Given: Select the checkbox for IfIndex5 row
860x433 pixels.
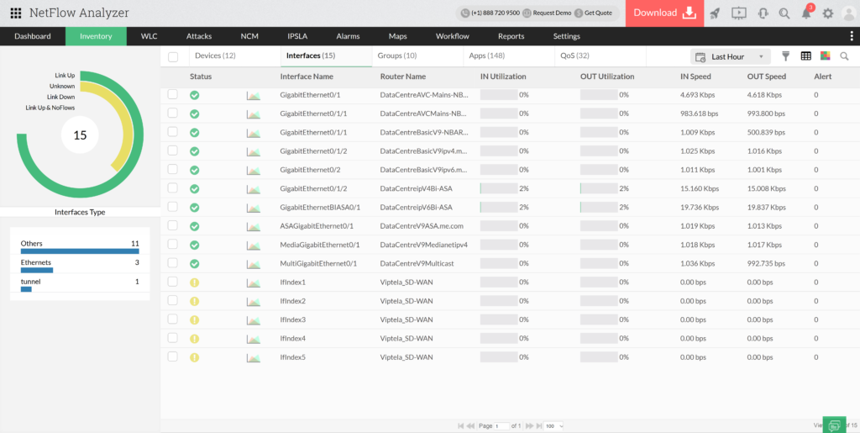Looking at the screenshot, I should pyautogui.click(x=173, y=356).
